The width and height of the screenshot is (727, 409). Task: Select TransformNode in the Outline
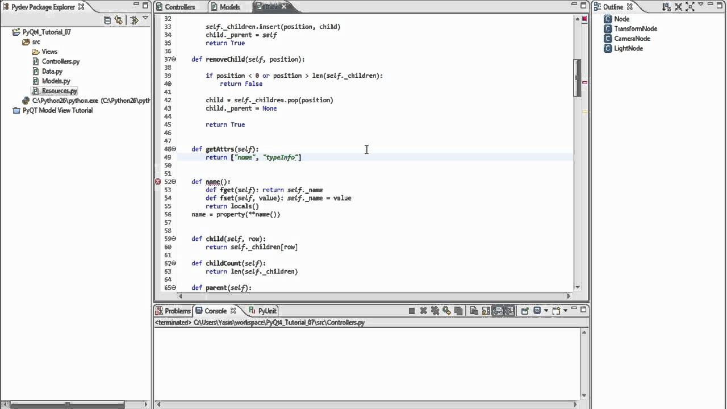[x=636, y=28]
